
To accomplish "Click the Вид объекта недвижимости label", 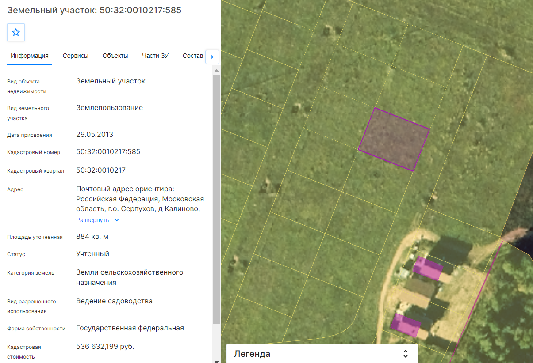I will 27,87.
